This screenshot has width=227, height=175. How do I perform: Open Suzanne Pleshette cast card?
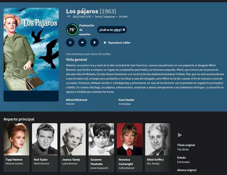click(x=101, y=147)
